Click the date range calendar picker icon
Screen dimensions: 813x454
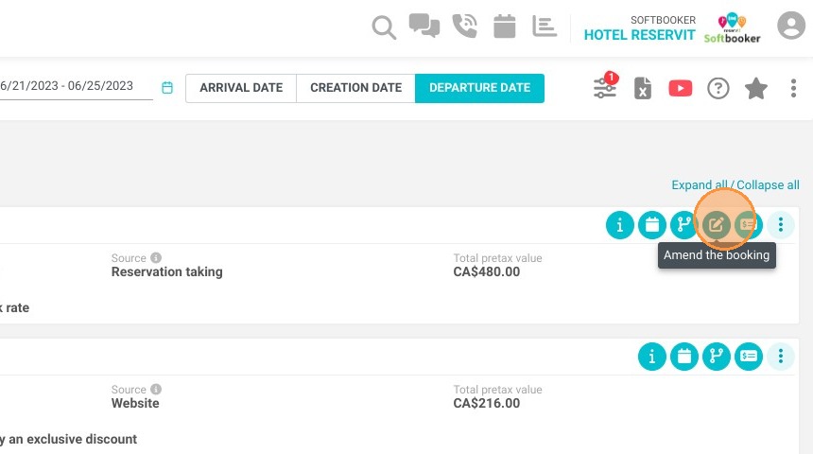pos(167,87)
